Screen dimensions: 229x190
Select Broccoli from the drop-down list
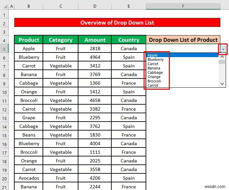[x=182, y=81]
